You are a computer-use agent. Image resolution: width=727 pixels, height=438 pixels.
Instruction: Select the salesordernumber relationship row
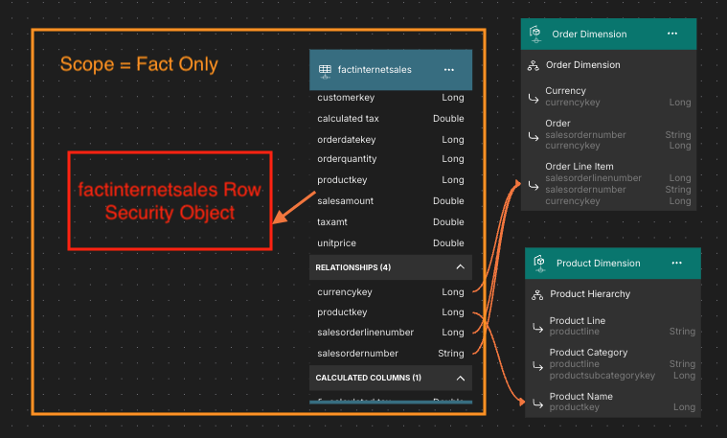click(391, 354)
